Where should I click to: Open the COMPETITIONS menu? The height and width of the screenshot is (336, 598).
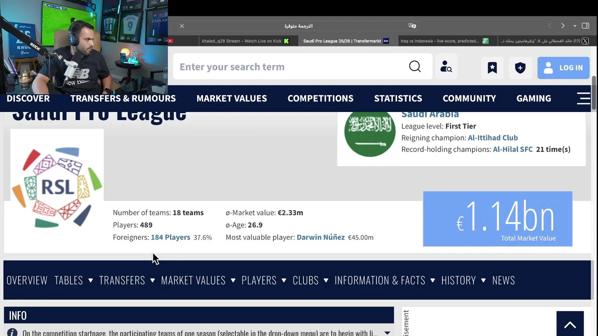coord(320,98)
